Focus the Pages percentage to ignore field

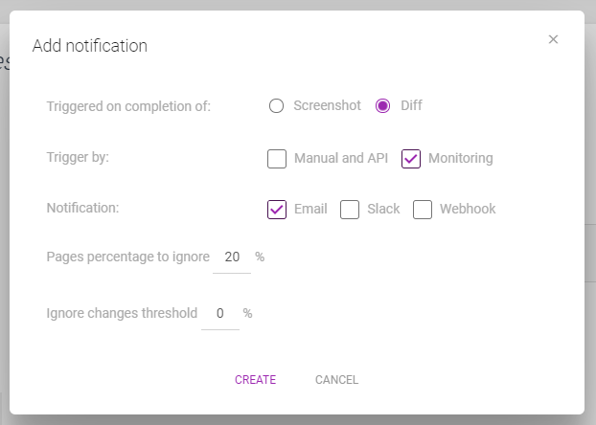coord(232,257)
